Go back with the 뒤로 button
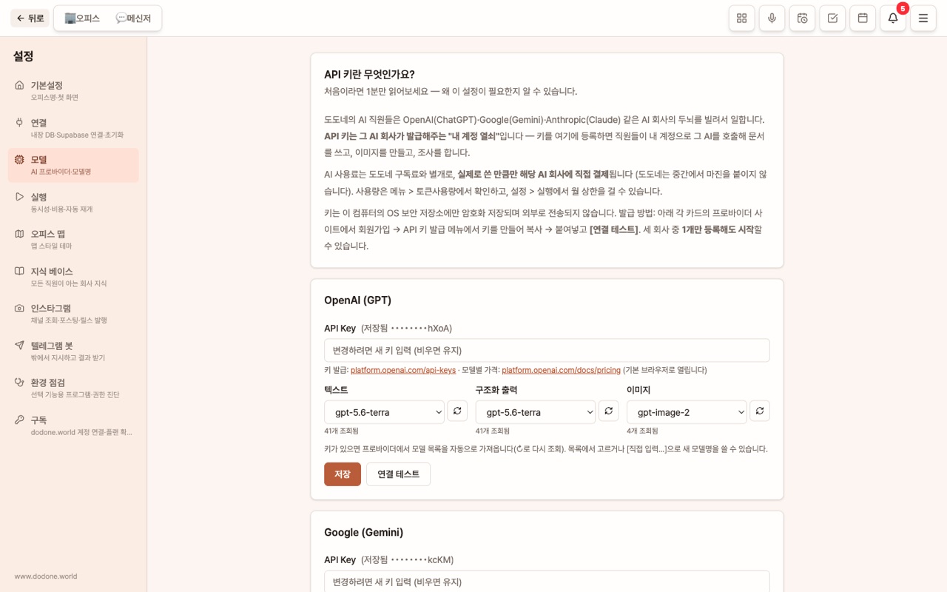The image size is (947, 592). tap(30, 18)
